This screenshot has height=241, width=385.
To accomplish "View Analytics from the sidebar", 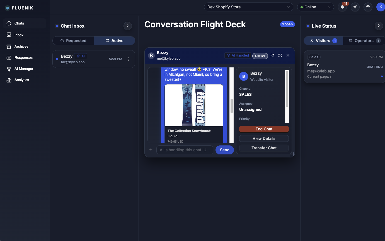I will (21, 80).
